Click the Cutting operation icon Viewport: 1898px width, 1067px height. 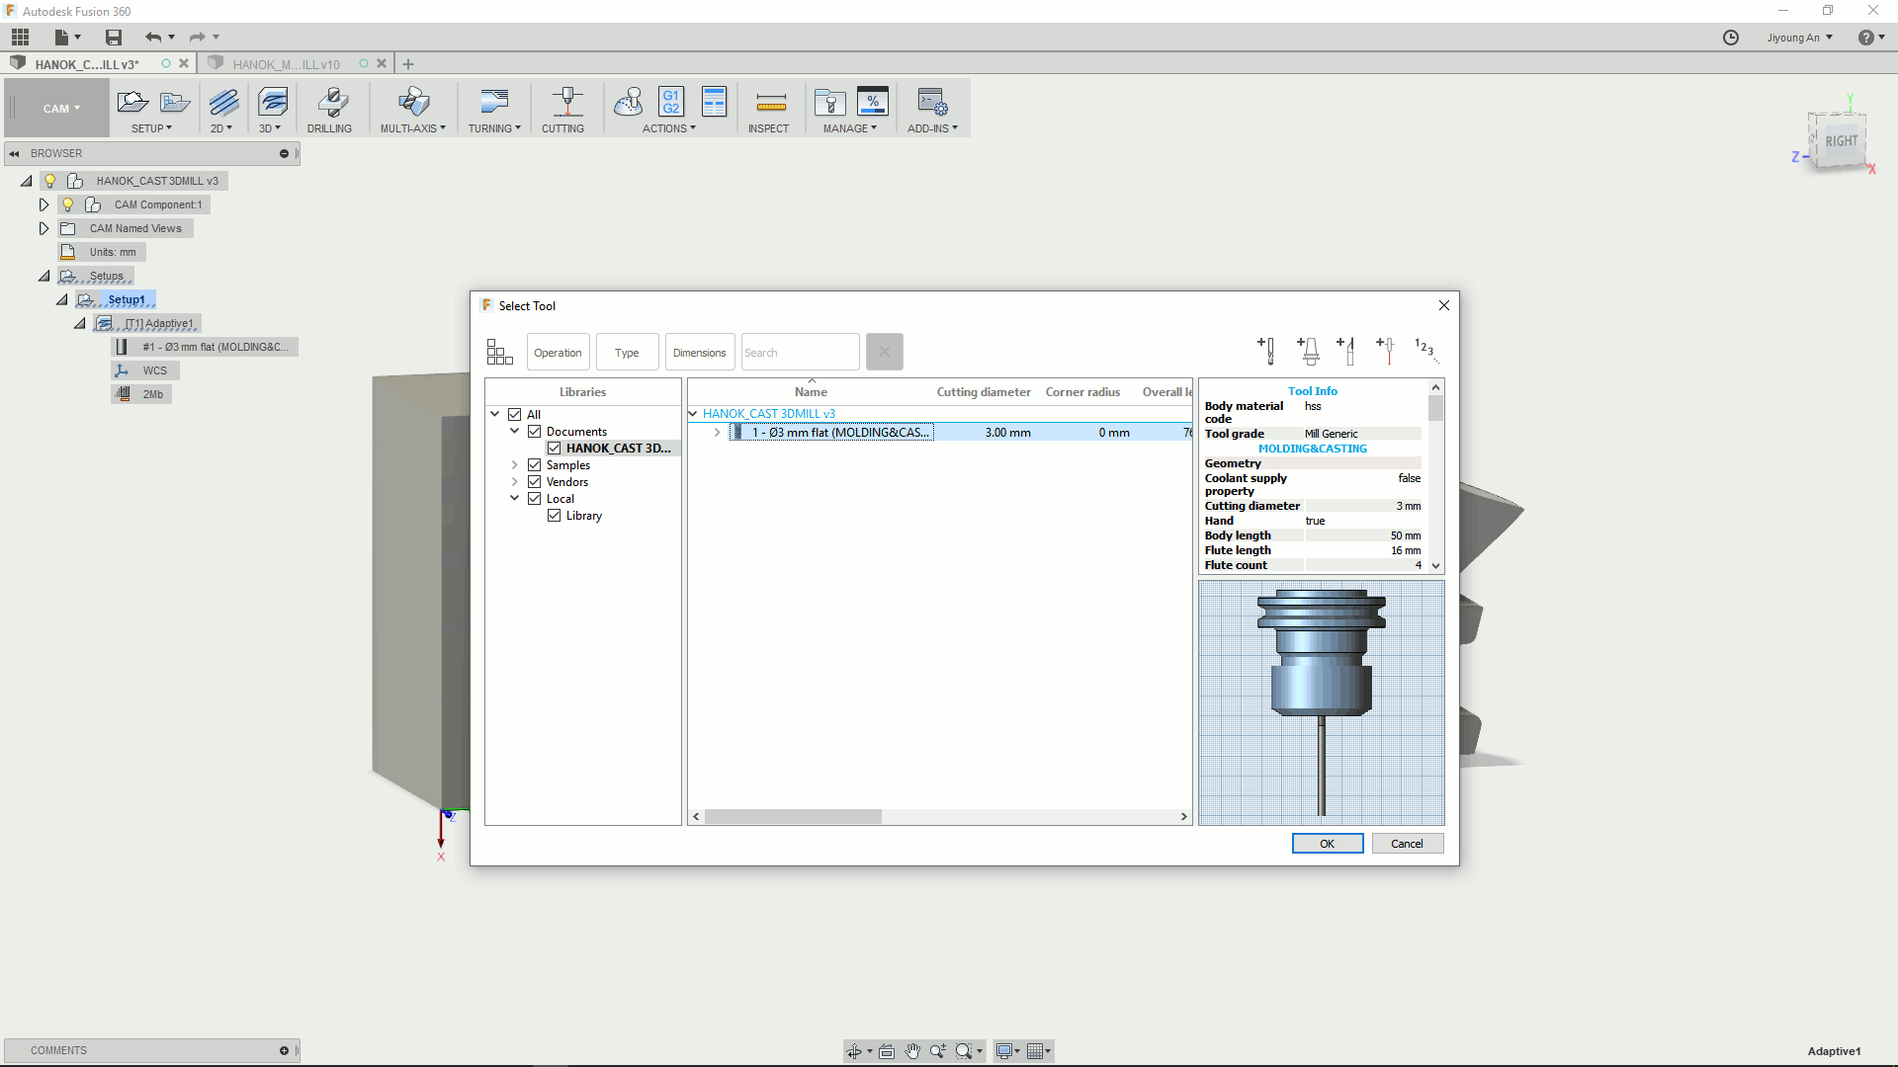pyautogui.click(x=566, y=102)
